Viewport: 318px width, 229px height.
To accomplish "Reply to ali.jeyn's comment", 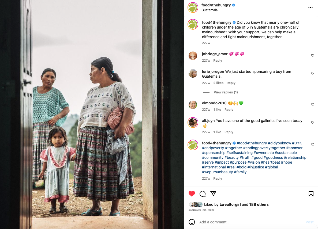I will click(229, 132).
